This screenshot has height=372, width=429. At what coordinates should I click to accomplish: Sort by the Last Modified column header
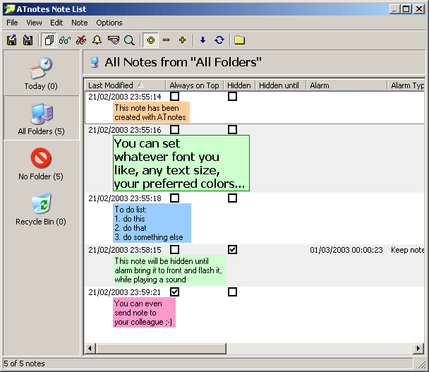[x=125, y=85]
